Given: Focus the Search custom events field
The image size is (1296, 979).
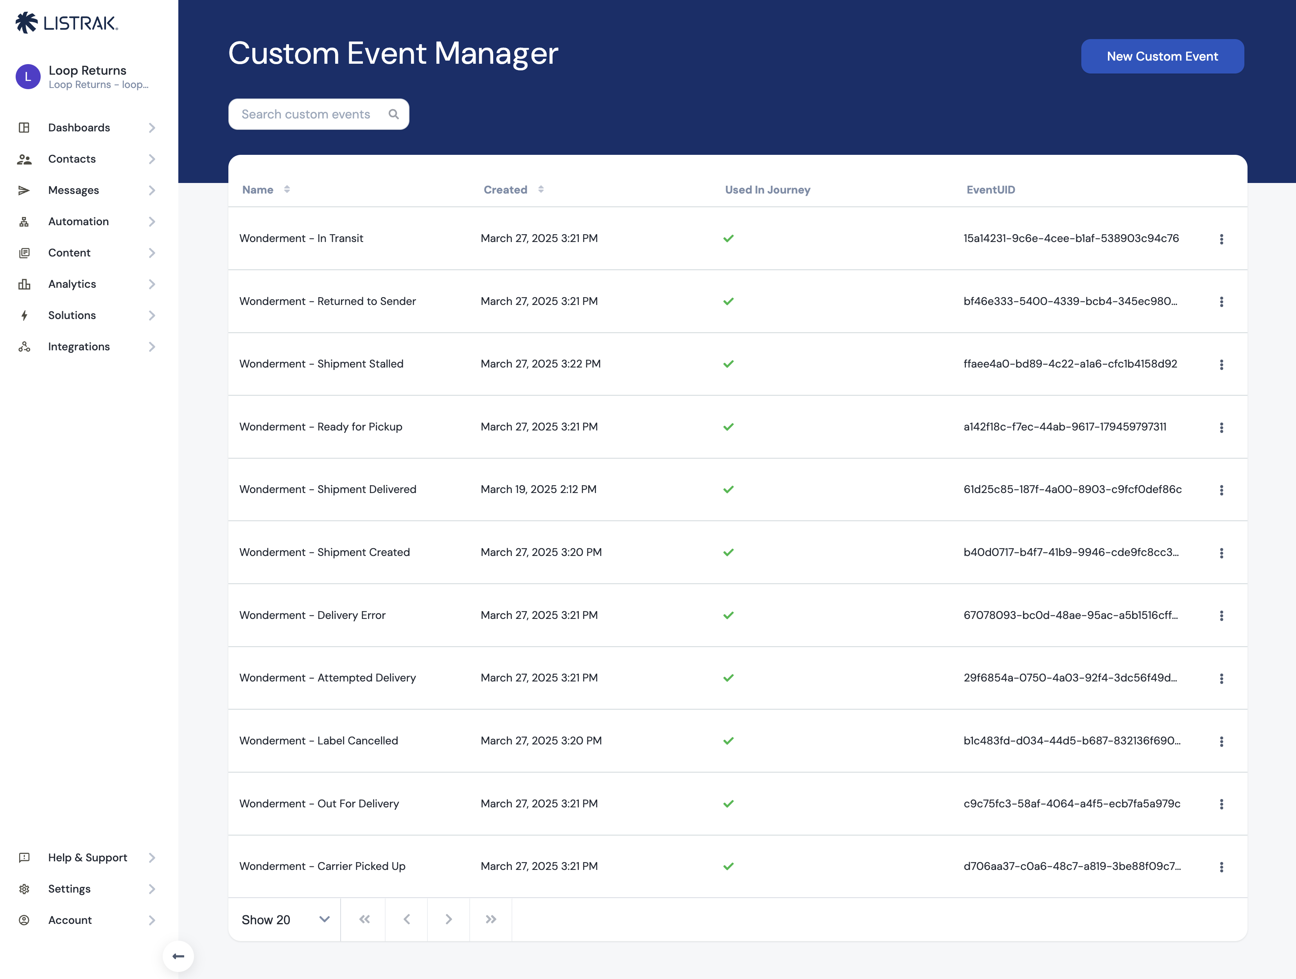Looking at the screenshot, I should click(319, 114).
